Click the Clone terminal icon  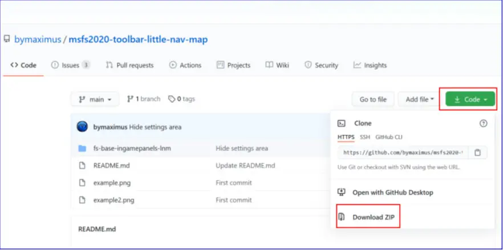coord(341,123)
